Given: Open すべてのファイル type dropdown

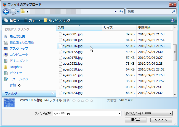Looking at the screenshot, I should pos(149,113).
